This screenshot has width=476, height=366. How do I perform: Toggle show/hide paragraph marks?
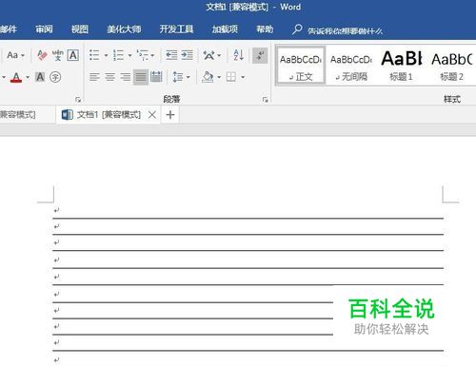coord(260,55)
